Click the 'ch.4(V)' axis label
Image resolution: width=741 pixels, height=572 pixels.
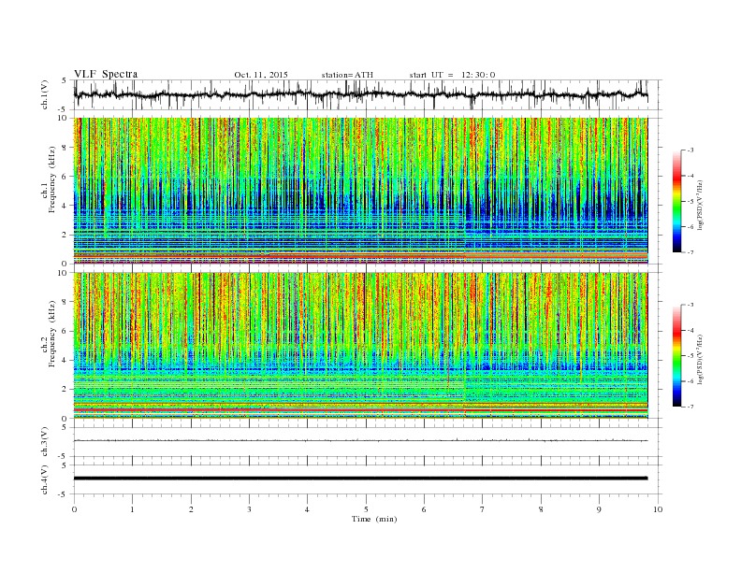pyautogui.click(x=45, y=479)
